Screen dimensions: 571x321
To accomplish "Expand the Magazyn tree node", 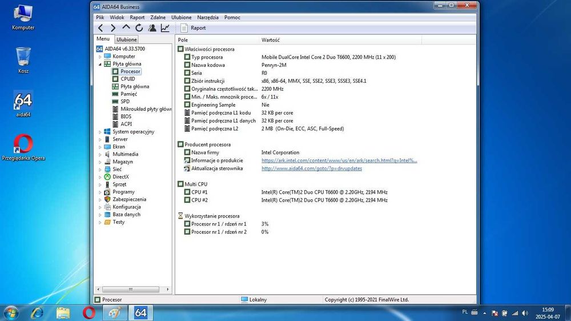I will tap(100, 162).
